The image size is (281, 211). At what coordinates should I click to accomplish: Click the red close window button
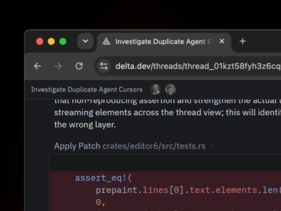(x=40, y=42)
